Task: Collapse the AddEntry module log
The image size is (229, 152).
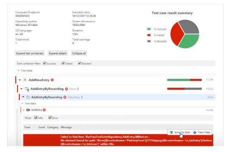Action: point(24,110)
